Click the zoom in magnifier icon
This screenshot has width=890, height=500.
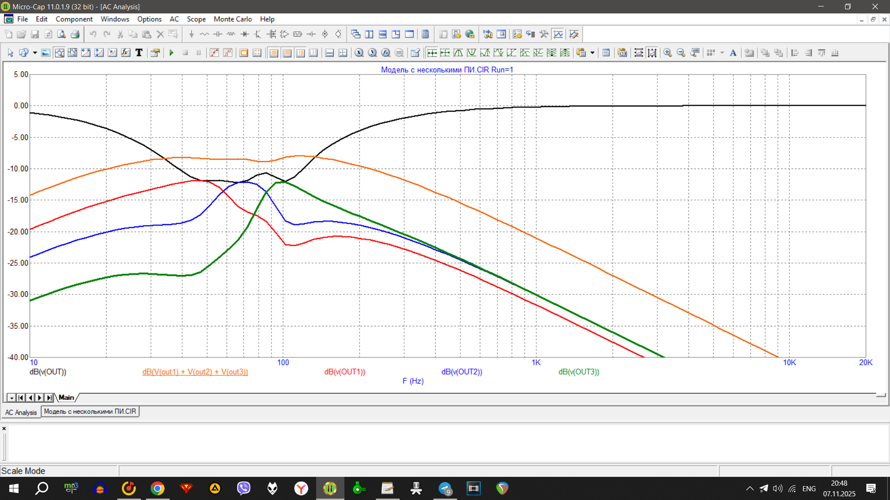point(667,53)
